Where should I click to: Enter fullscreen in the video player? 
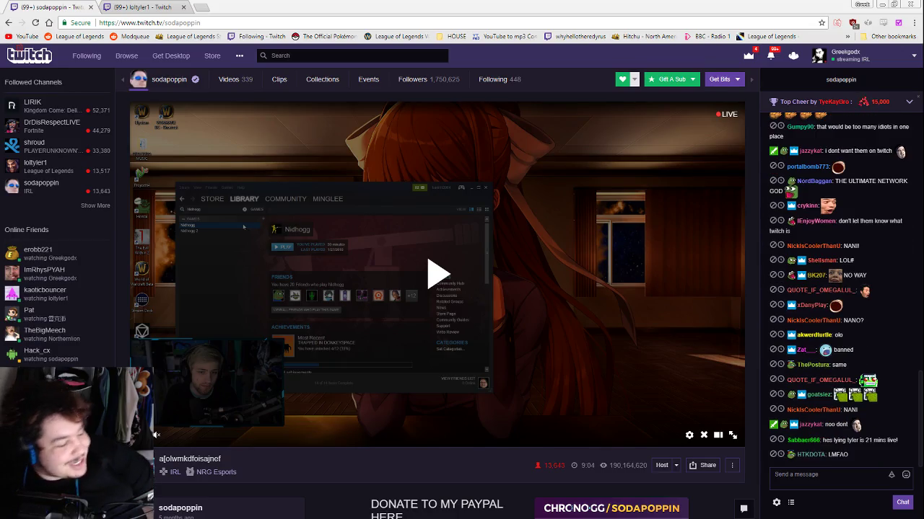(x=733, y=435)
